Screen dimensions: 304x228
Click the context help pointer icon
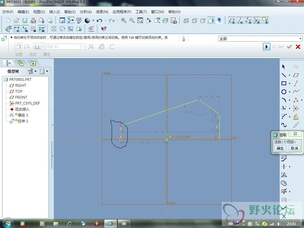tap(104, 29)
